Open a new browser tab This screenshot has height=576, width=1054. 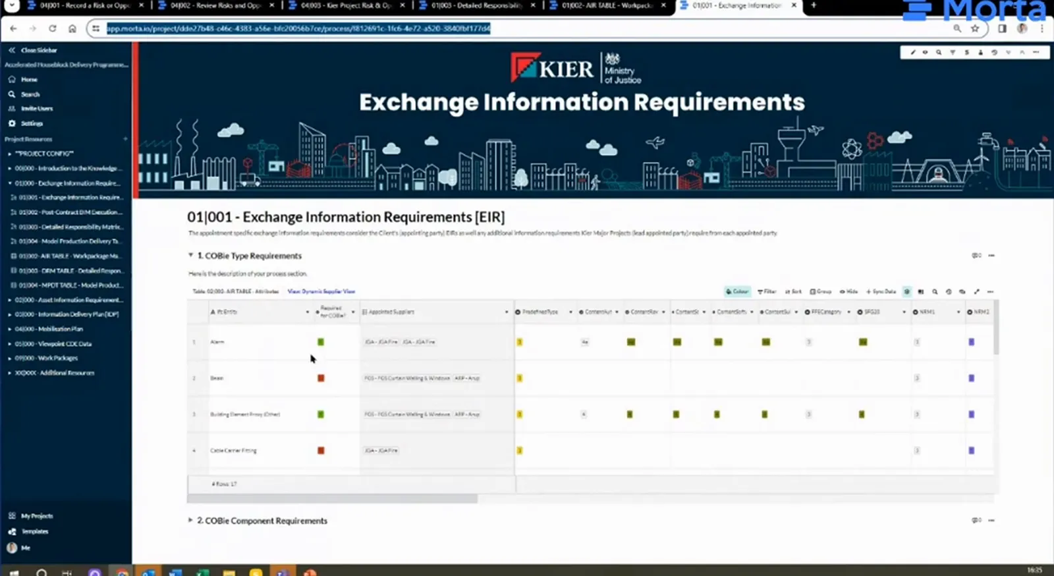814,5
